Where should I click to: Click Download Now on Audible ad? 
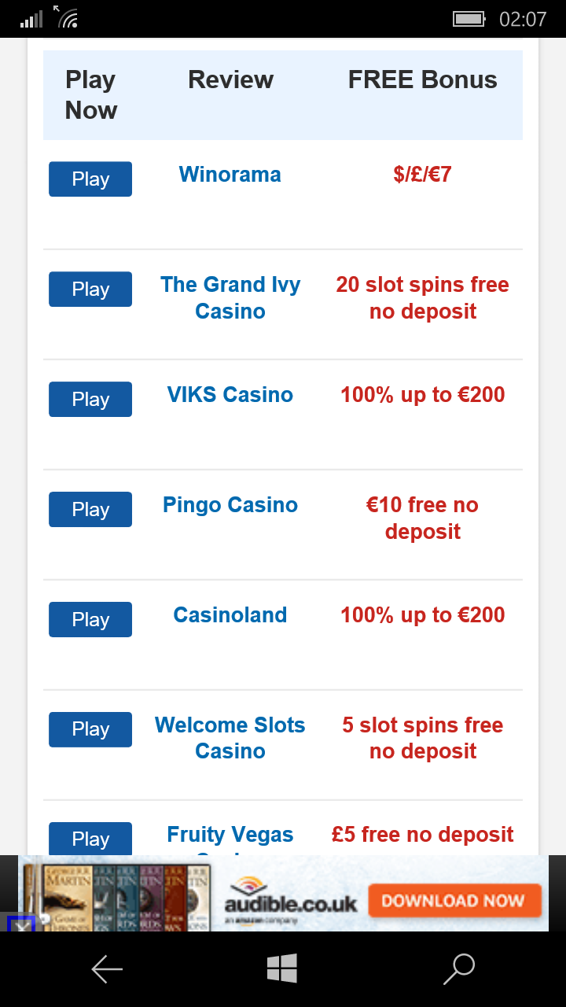point(454,901)
